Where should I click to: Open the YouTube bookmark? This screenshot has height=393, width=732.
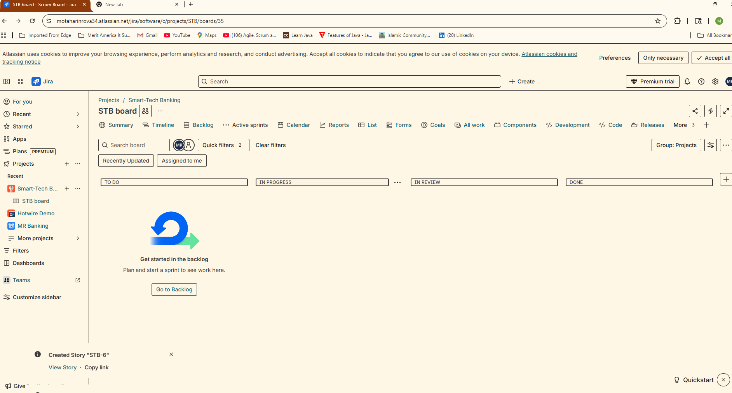click(x=177, y=35)
